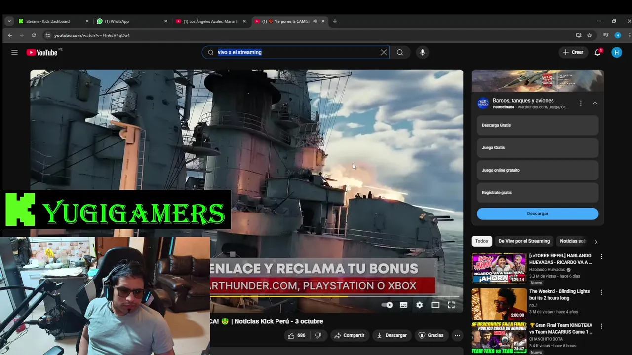Dislike the video
The width and height of the screenshot is (632, 355).
318,335
